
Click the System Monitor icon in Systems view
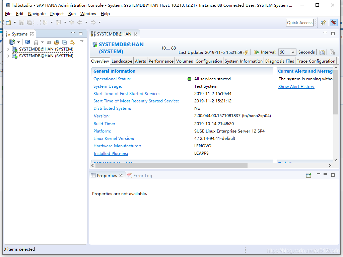[27, 42]
